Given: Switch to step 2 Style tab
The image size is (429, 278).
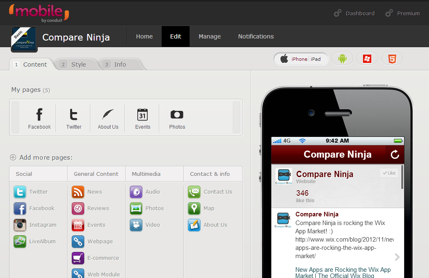Looking at the screenshot, I should tap(75, 65).
